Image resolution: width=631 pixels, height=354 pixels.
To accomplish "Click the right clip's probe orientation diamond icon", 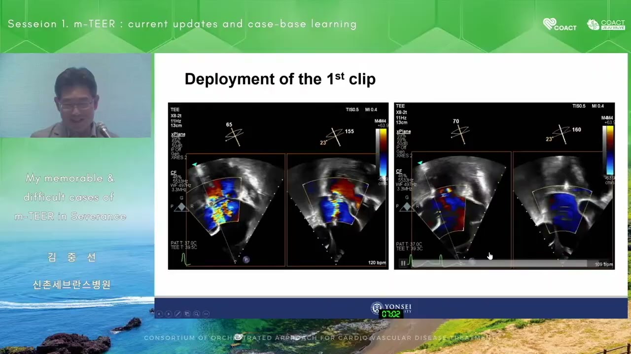I will [407, 207].
